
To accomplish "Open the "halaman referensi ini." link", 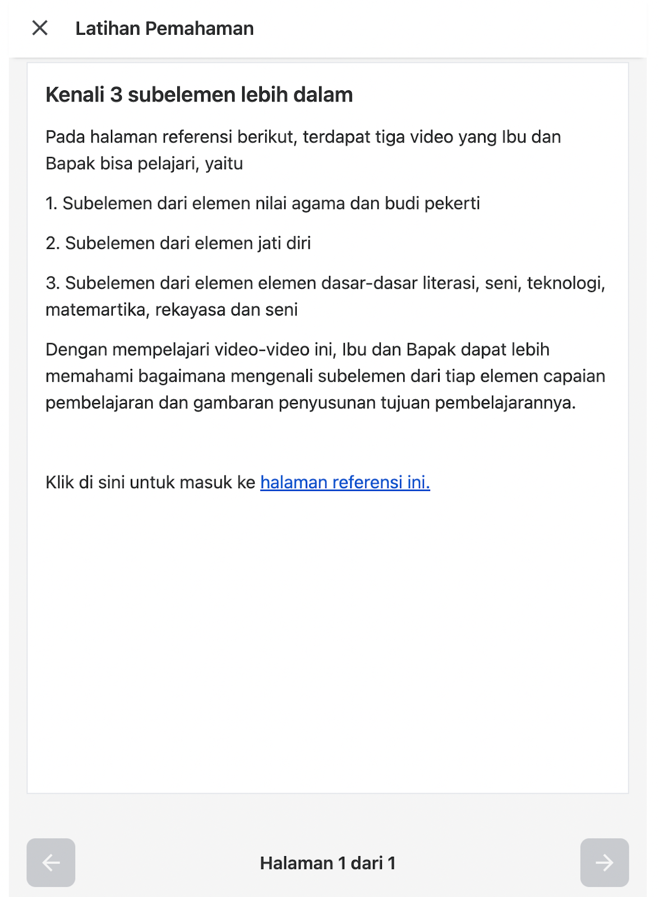I will (x=345, y=482).
